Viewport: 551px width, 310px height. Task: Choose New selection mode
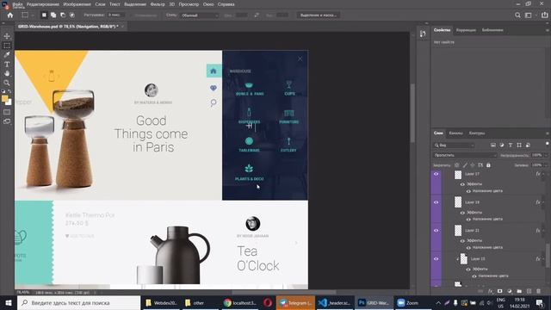coord(44,15)
